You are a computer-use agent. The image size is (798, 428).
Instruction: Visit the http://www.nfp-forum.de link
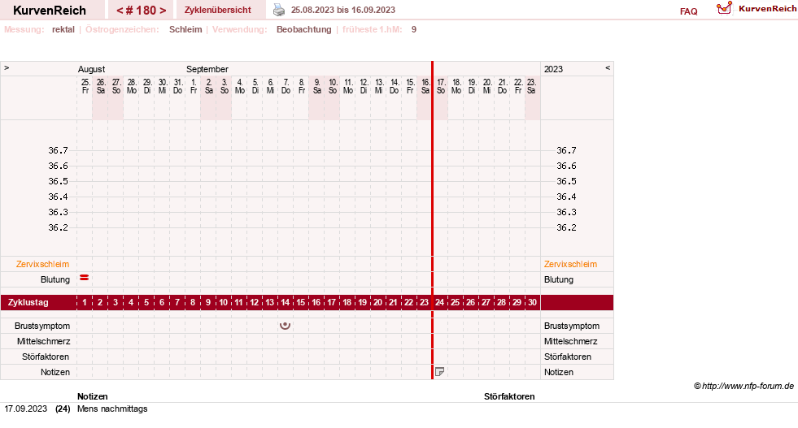click(748, 386)
